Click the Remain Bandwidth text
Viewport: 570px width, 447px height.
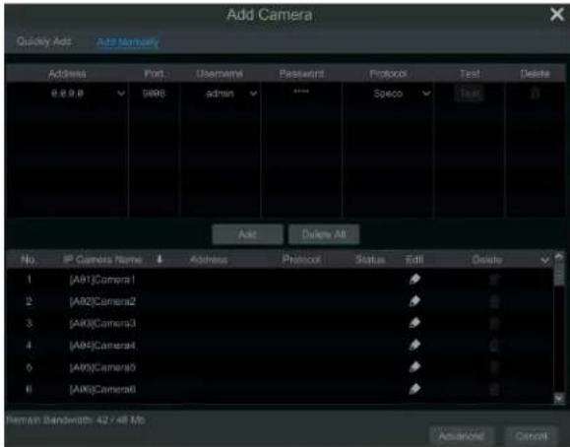[76, 420]
